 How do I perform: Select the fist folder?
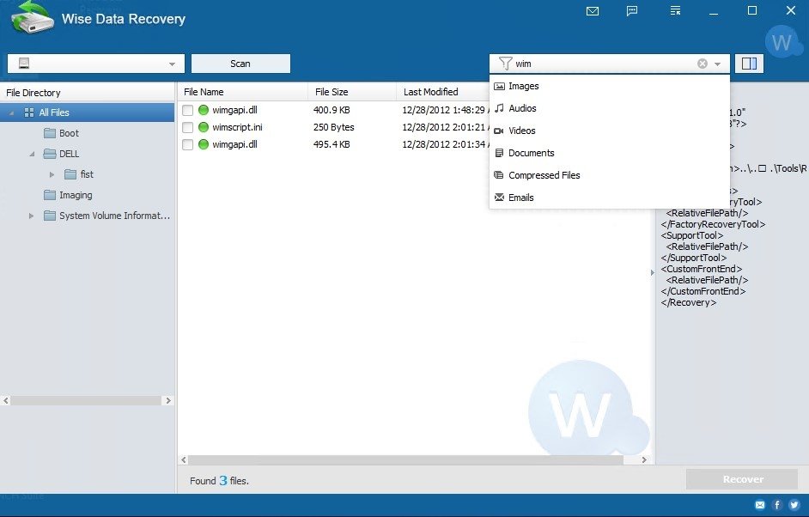[86, 174]
